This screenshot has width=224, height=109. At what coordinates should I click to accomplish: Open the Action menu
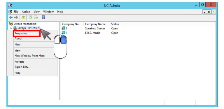pos(26,12)
